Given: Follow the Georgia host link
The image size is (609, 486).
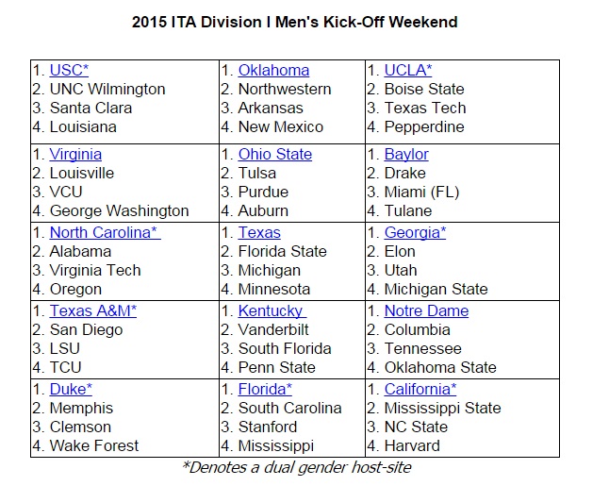Looking at the screenshot, I should [415, 233].
